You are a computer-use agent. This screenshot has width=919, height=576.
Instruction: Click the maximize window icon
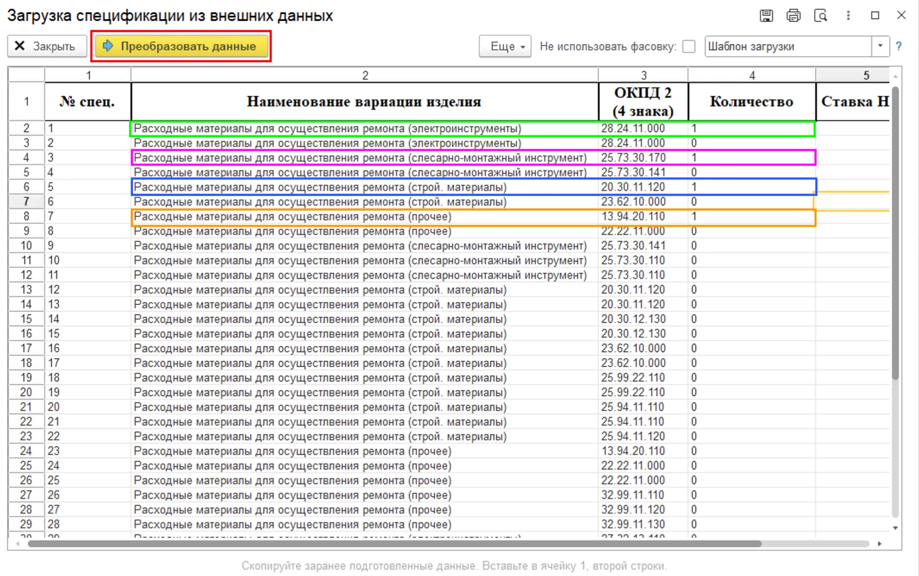[875, 16]
